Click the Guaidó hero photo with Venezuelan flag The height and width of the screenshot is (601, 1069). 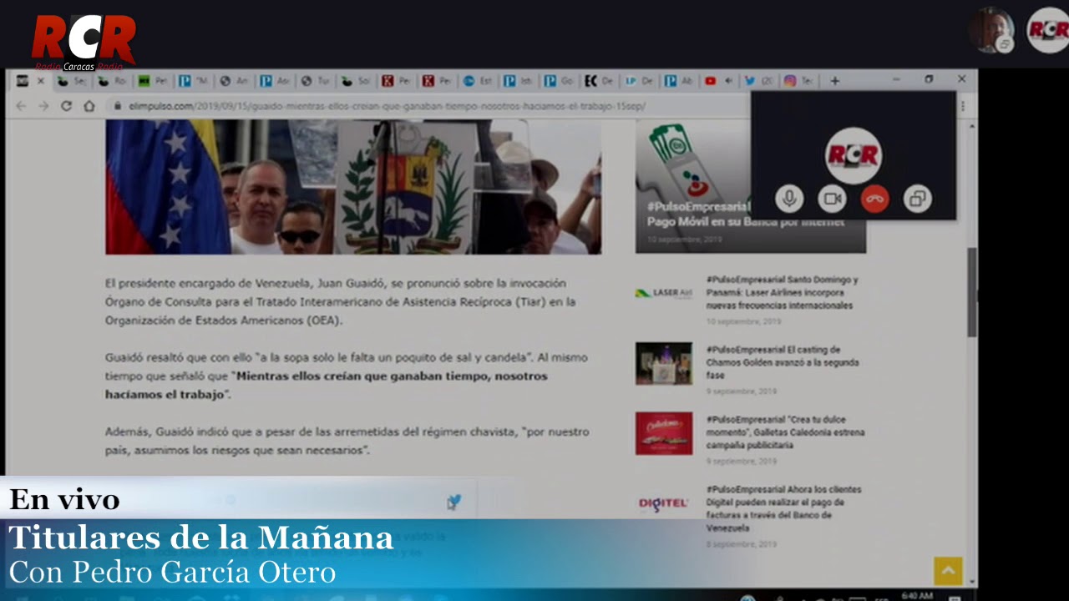tap(353, 187)
